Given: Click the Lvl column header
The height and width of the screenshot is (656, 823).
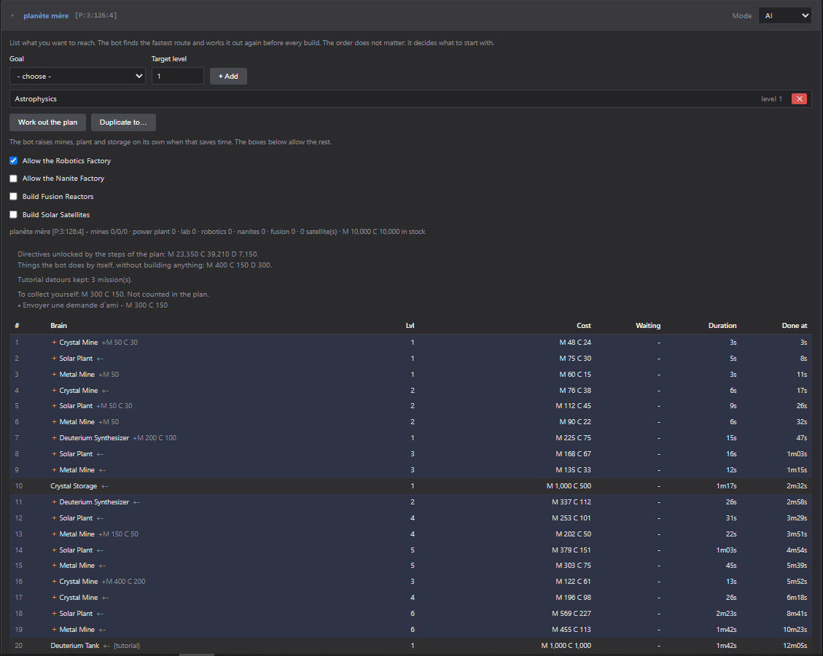Looking at the screenshot, I should (x=410, y=325).
